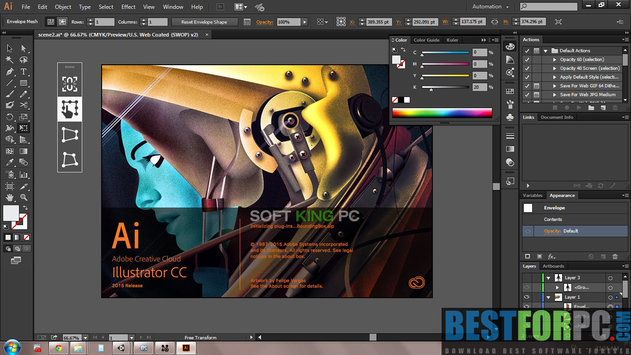Pick the Eyedropper tool
631x355 pixels.
click(9, 162)
